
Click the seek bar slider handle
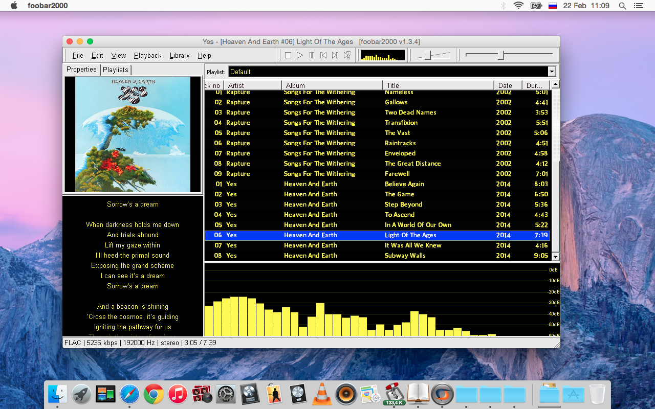coord(501,55)
